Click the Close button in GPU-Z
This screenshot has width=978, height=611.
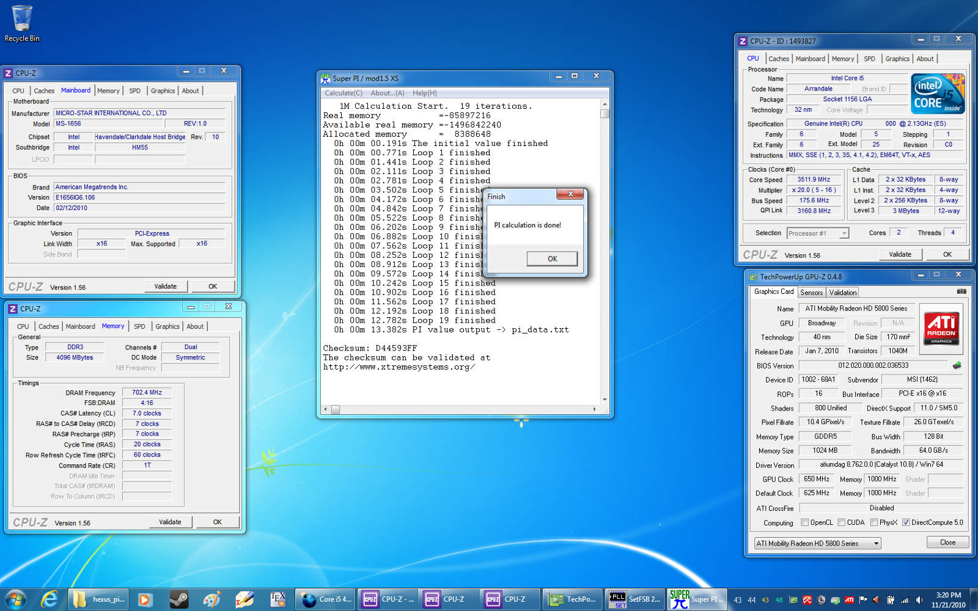947,542
